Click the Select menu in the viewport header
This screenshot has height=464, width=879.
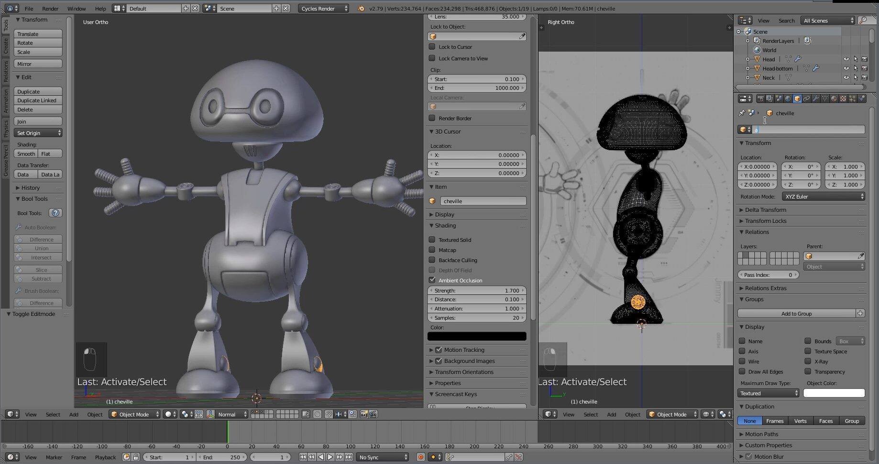(53, 414)
